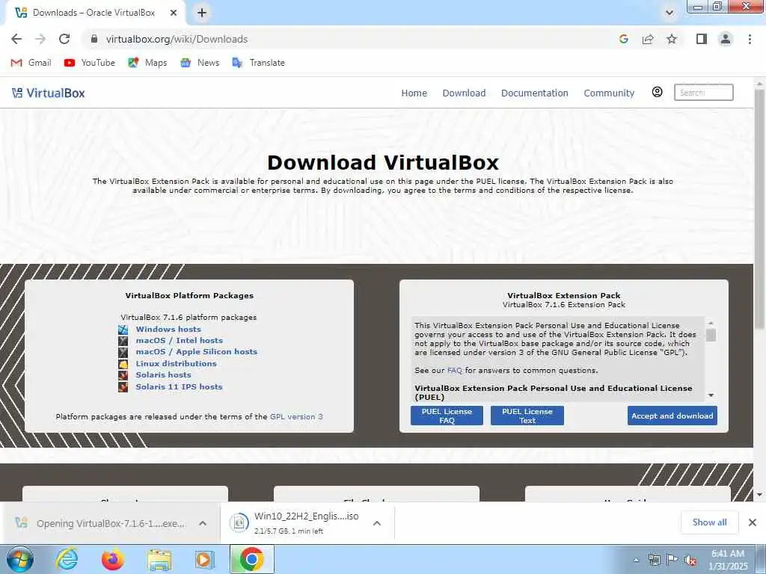Screen dimensions: 766x574
Task: Click the page vertical scrollbar thumb
Action: (759, 209)
